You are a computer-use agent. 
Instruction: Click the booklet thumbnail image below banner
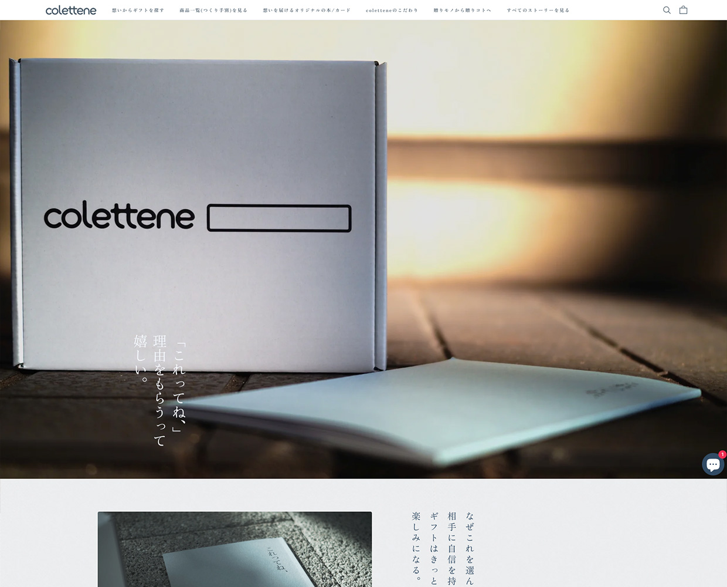pyautogui.click(x=235, y=549)
